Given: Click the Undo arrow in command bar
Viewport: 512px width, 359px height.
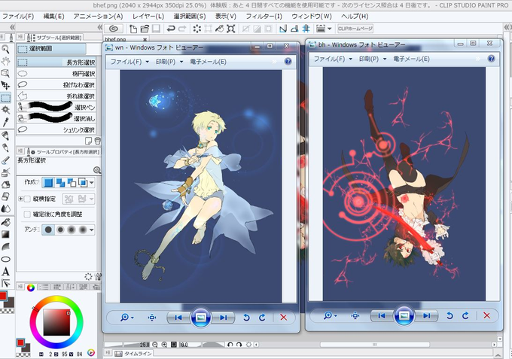Looking at the screenshot, I should 171,29.
